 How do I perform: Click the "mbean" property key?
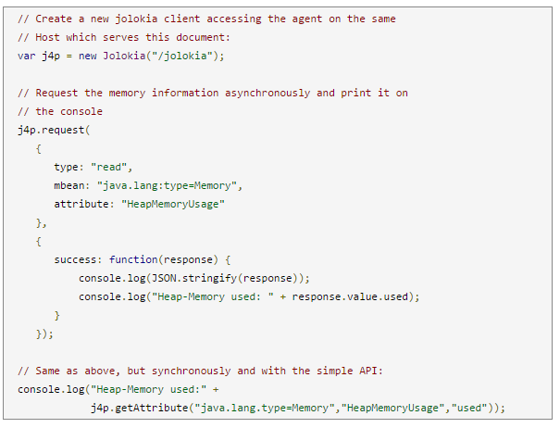tap(69, 185)
